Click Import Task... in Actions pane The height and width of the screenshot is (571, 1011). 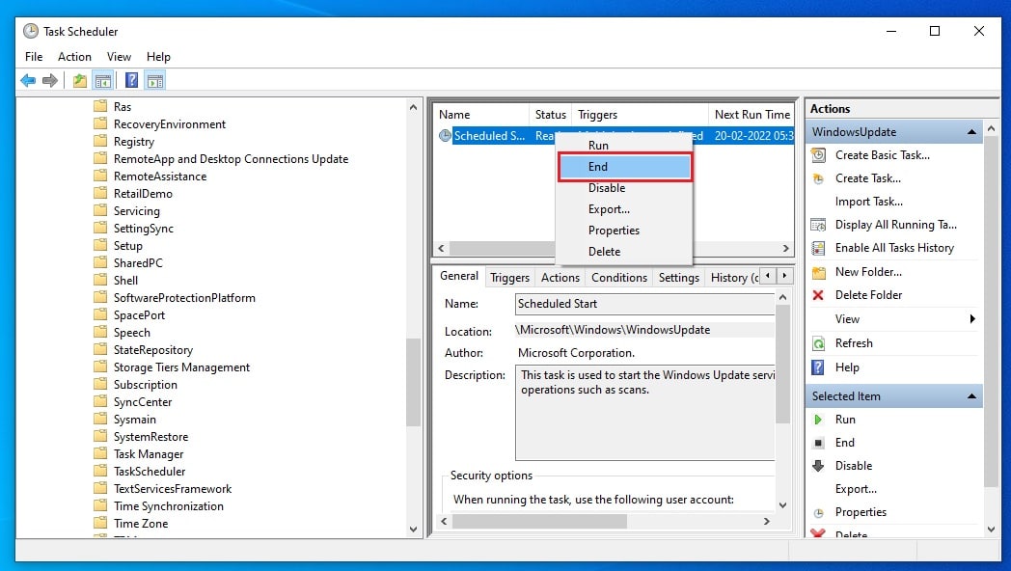click(868, 202)
